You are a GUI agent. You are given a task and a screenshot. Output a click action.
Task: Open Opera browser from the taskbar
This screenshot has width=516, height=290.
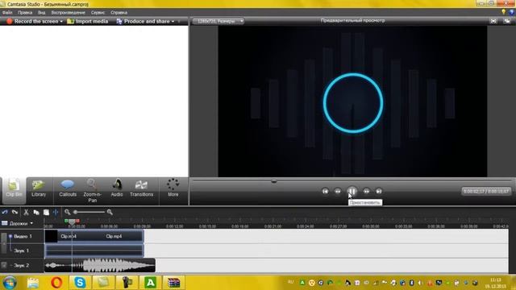tap(56, 283)
